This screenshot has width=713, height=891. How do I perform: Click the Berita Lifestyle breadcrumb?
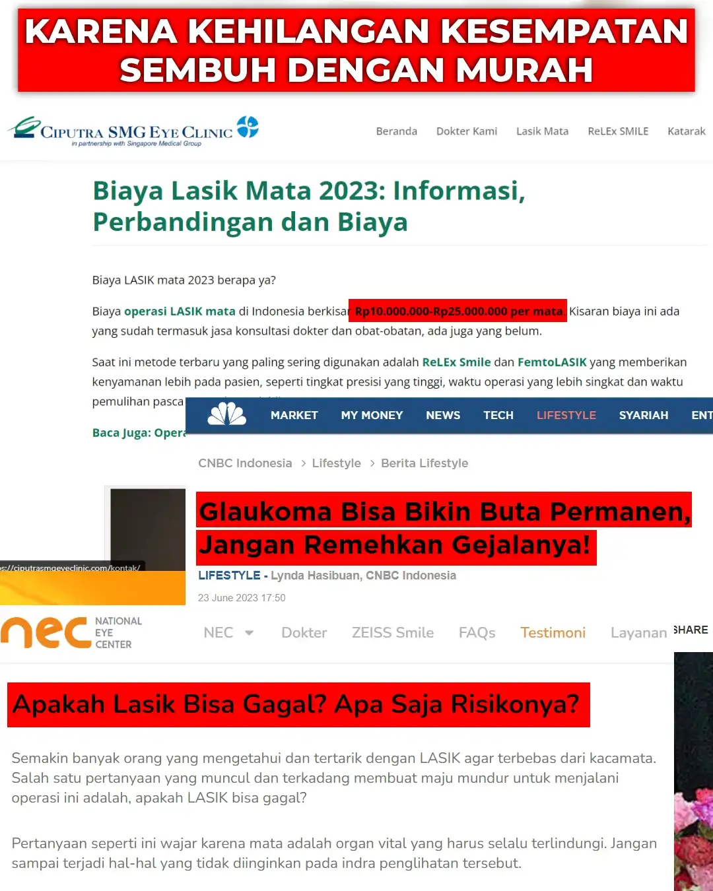click(x=424, y=463)
